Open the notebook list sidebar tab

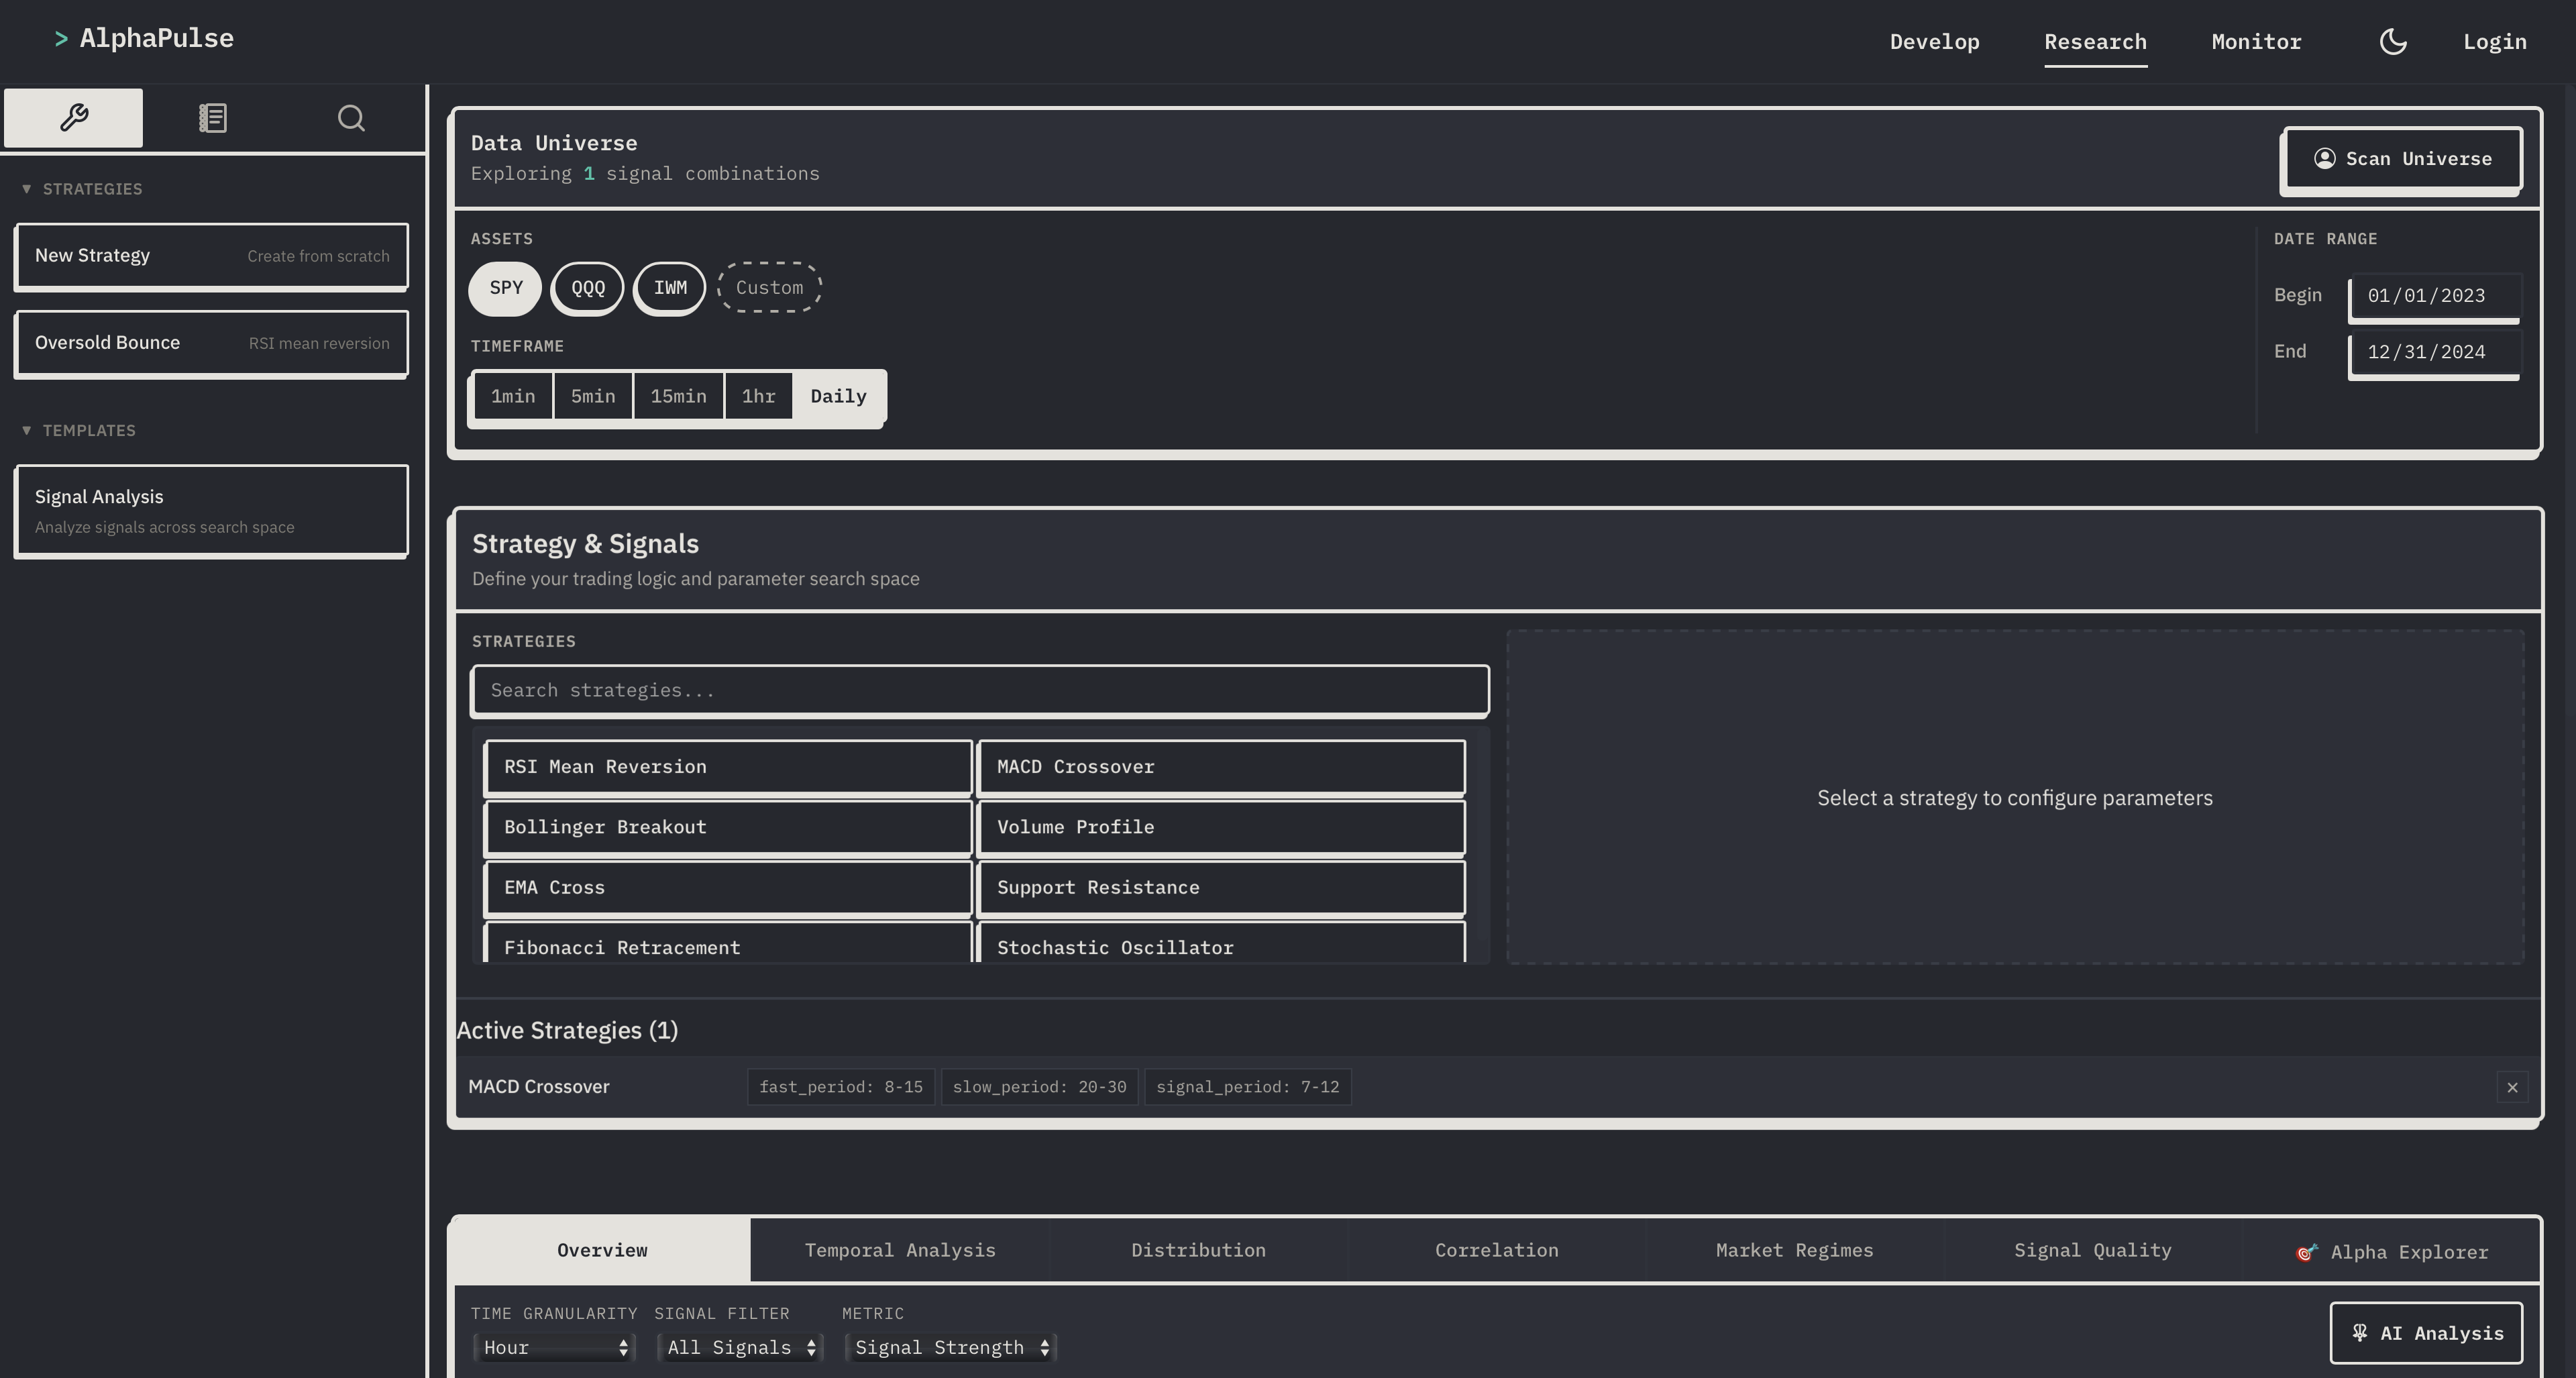point(212,118)
